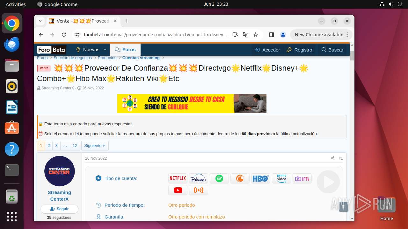This screenshot has width=408, height=229.
Task: Open the tab search dropdown in Chrome
Action: pyautogui.click(x=40, y=21)
